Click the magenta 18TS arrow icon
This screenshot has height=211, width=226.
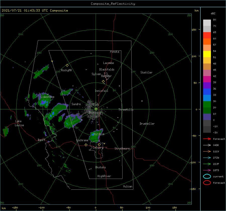tap(207, 170)
